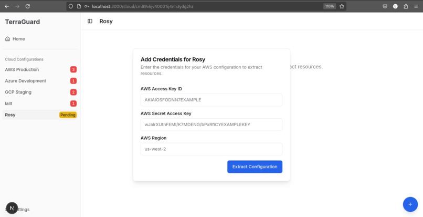The height and width of the screenshot is (217, 423).
Task: Select the lalit cloud configuration
Action: point(40,104)
